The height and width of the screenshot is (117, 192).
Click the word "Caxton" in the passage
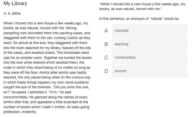(72, 38)
